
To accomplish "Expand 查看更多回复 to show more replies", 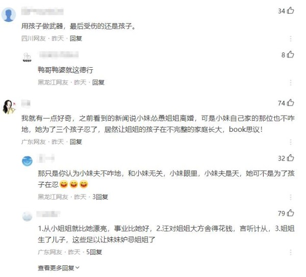I will point(59,268).
